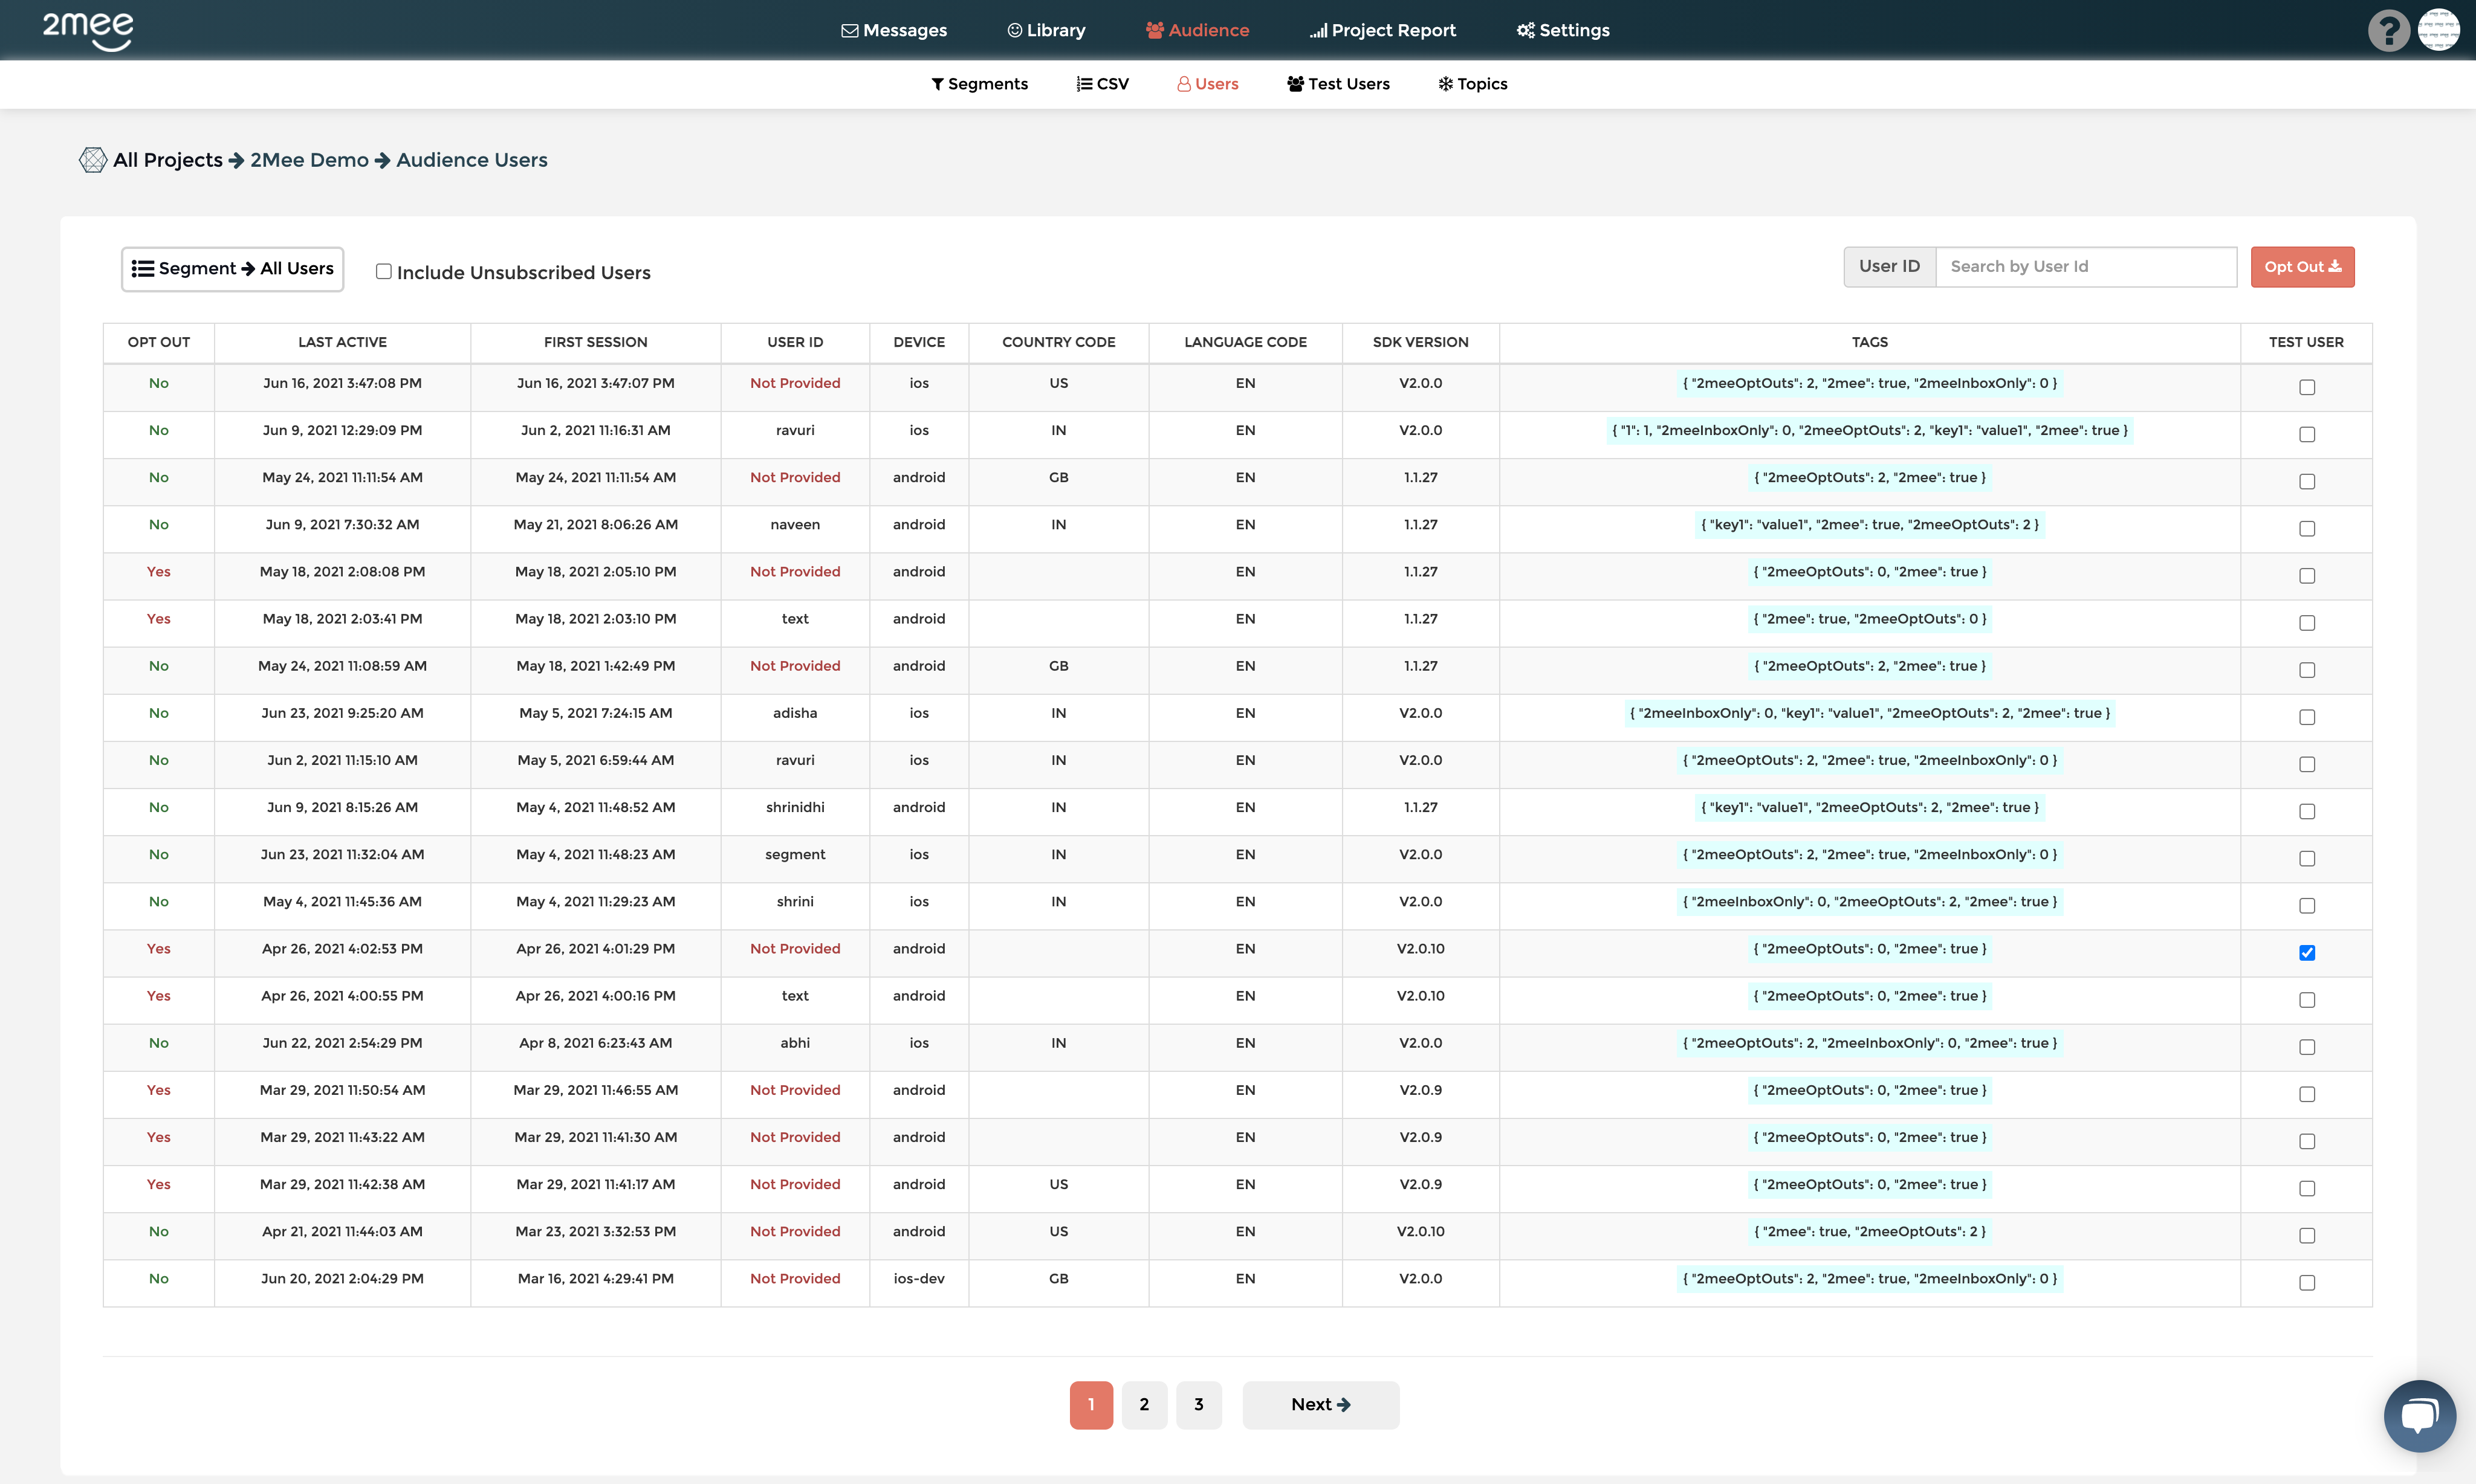Image resolution: width=2476 pixels, height=1484 pixels.
Task: Click the LAST ACTIVE column header
Action: click(342, 342)
